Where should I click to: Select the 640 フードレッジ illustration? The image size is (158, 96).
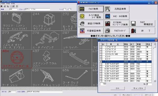click(16, 77)
